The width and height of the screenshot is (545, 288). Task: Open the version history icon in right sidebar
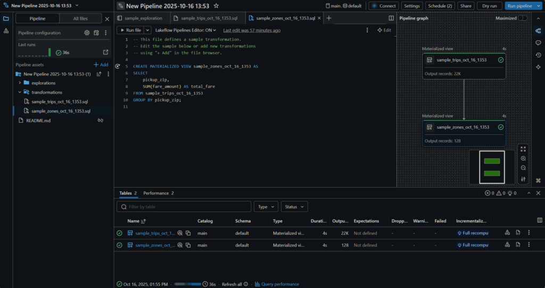click(x=538, y=55)
